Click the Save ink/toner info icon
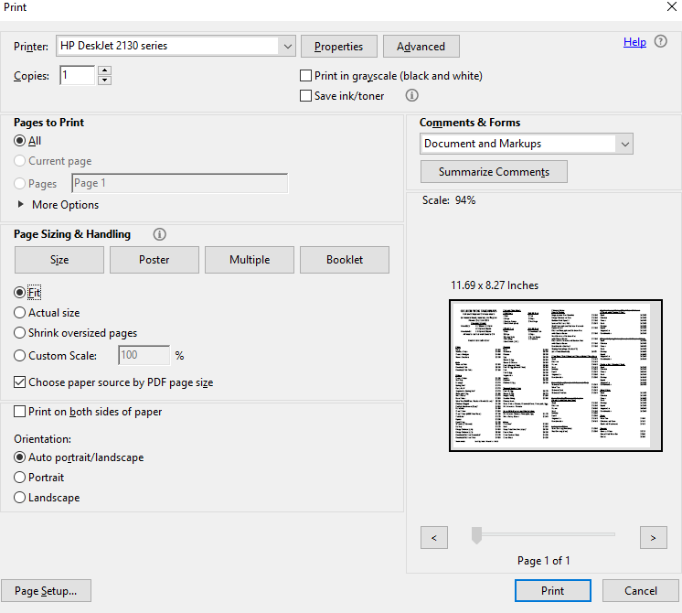Screen dimensions: 682x613 (x=411, y=95)
